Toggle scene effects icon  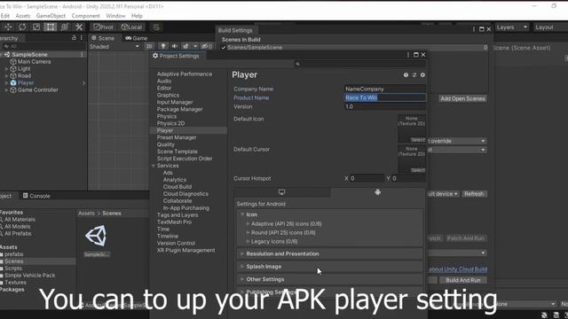[185, 46]
